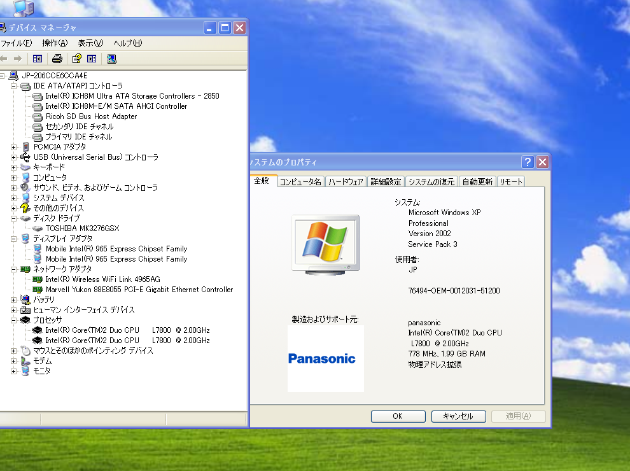Screen dimensions: 630x471
Task: Click the Print icon in Device Manager toolbar
Action: (57, 59)
